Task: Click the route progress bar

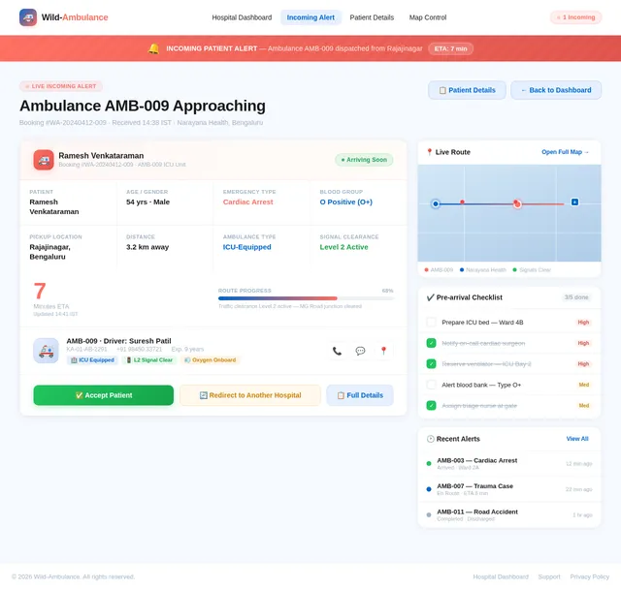Action: point(307,298)
